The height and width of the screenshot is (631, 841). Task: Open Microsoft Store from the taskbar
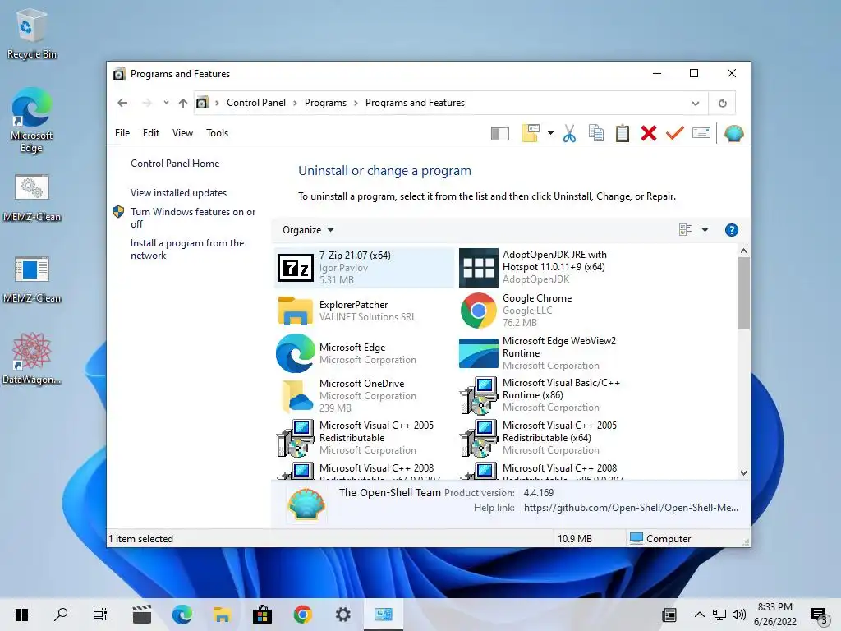pyautogui.click(x=262, y=615)
